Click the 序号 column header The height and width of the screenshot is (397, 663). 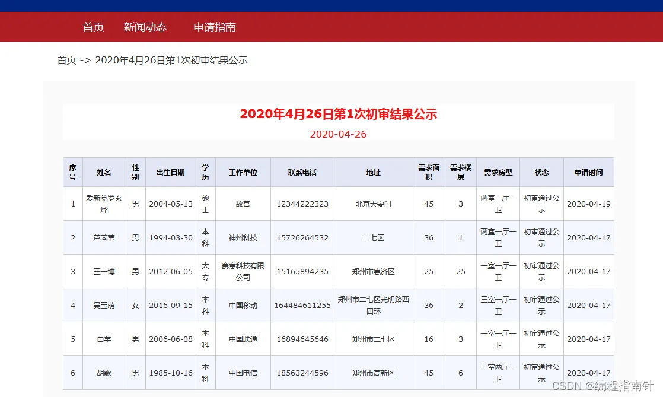pos(73,172)
